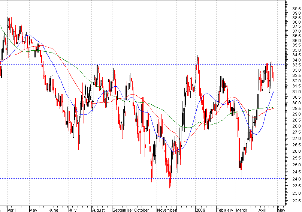Click the June month label

click(x=54, y=210)
